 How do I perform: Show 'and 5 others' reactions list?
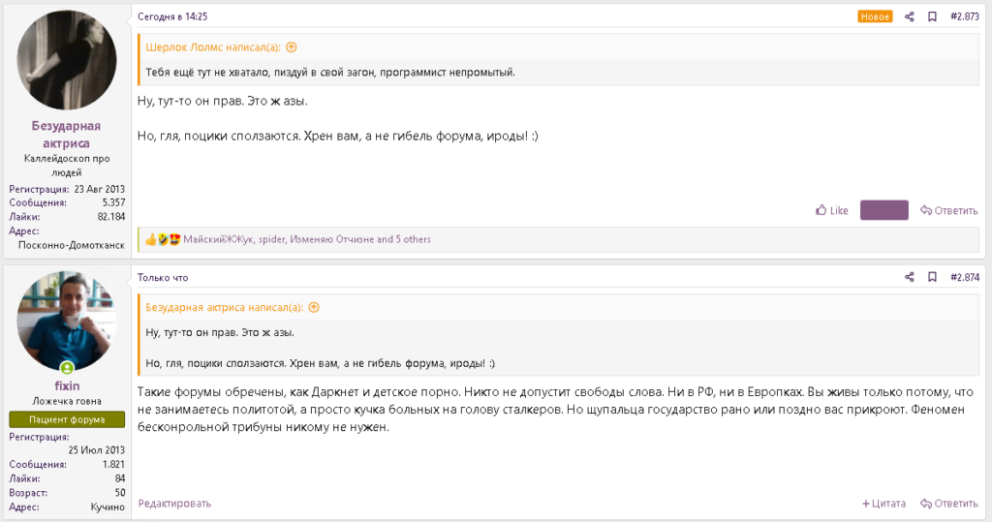click(404, 240)
